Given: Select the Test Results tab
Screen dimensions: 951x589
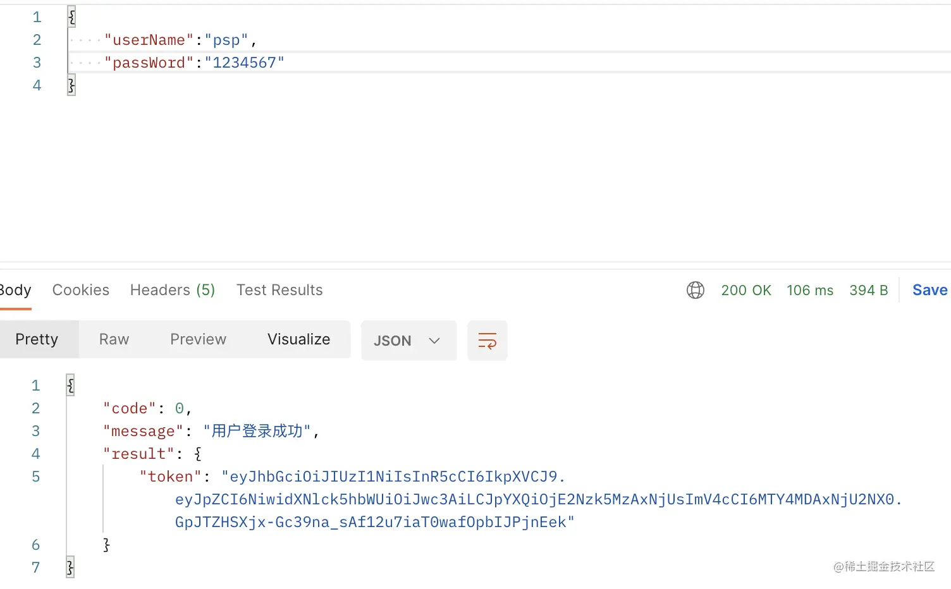Looking at the screenshot, I should pyautogui.click(x=279, y=290).
